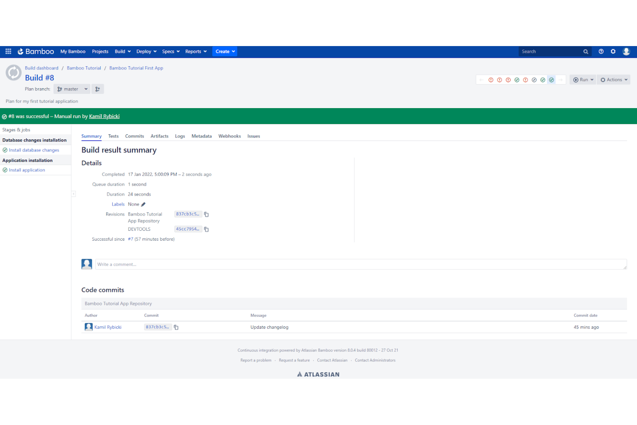Copy the 837cb3c5 revision using the copy icon
The height and width of the screenshot is (425, 637).
[206, 214]
